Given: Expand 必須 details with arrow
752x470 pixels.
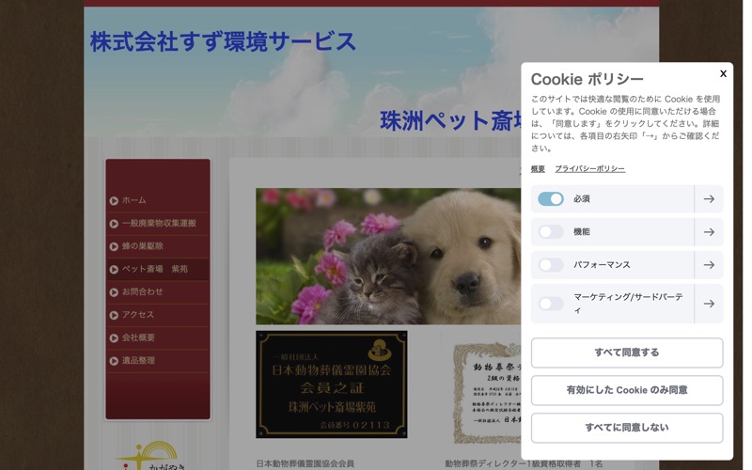Looking at the screenshot, I should 709,198.
